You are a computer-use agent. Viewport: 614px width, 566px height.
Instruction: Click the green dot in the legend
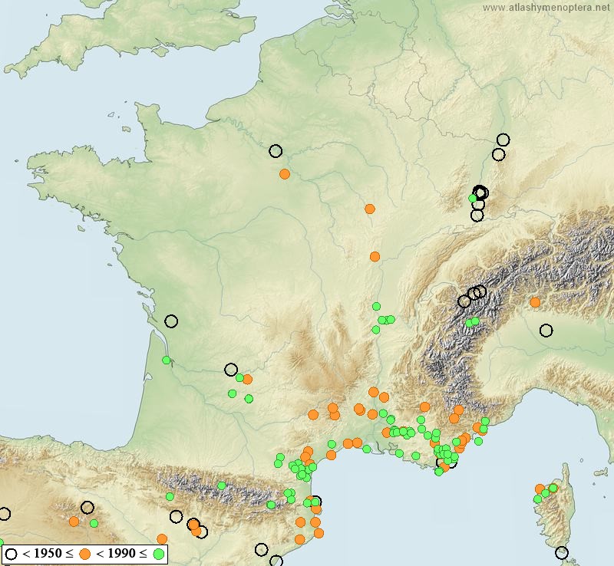[x=158, y=554]
